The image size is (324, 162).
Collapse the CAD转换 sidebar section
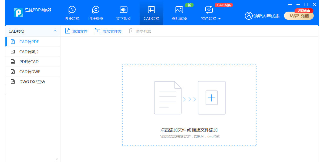pyautogui.click(x=55, y=31)
